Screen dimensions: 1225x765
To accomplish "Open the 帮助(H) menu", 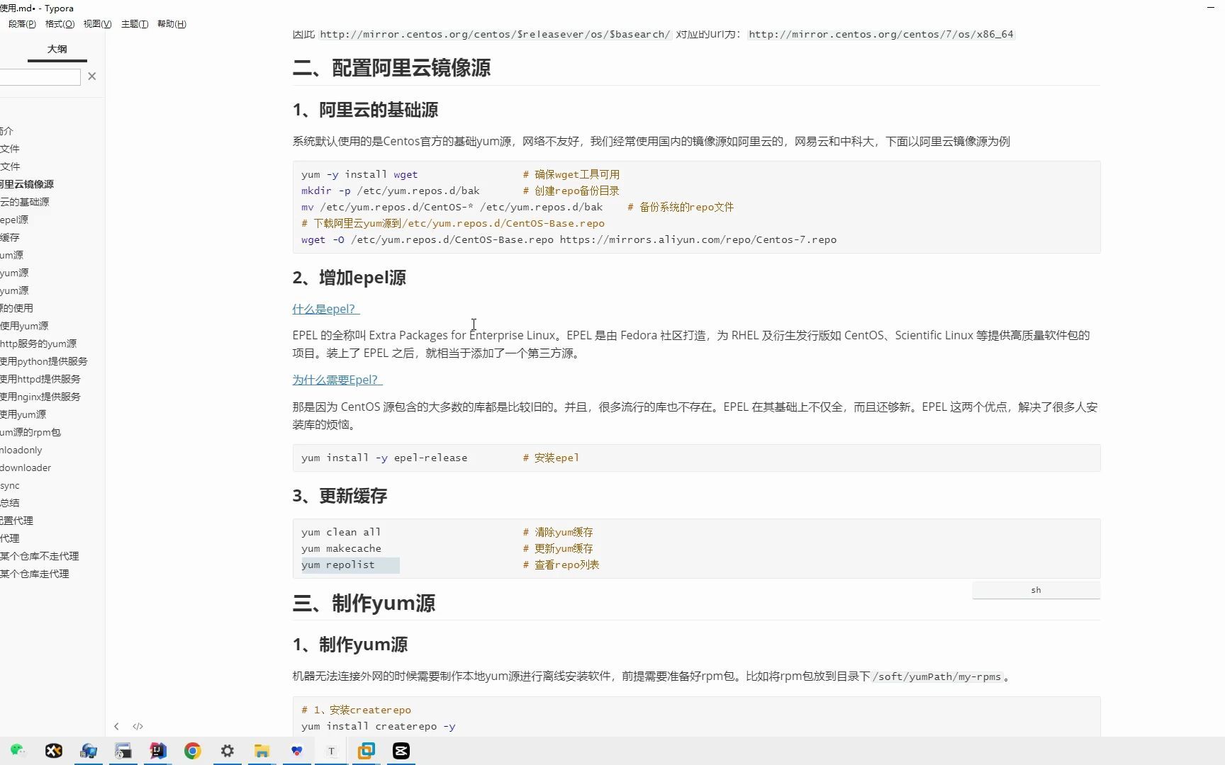I will [x=172, y=24].
